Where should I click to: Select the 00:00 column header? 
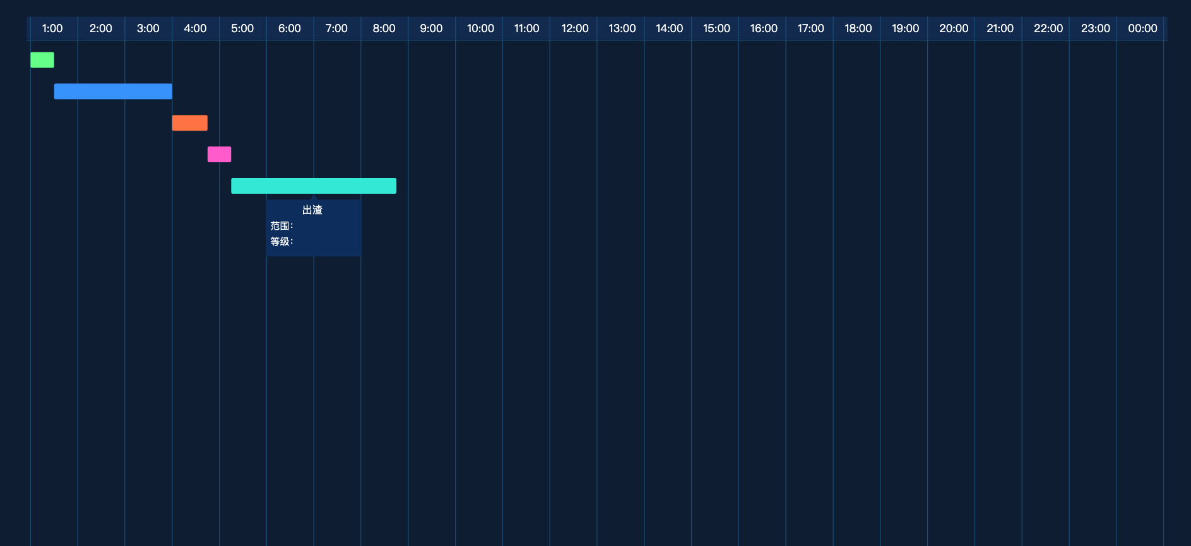[1142, 28]
